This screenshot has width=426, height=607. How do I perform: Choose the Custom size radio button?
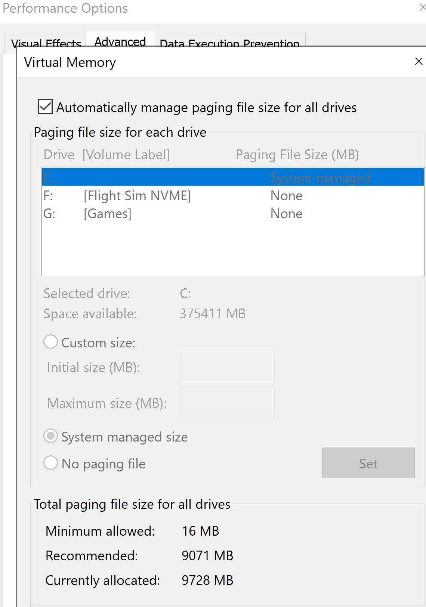tap(51, 342)
